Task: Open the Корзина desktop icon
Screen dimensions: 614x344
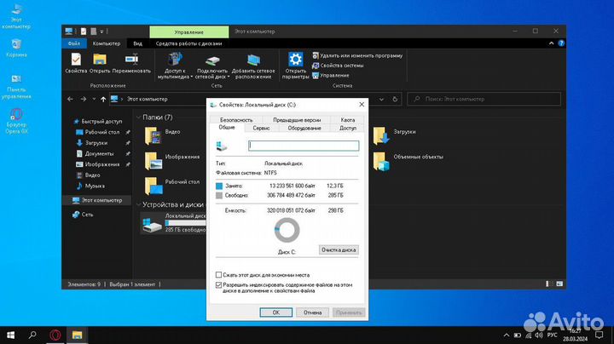Action: (x=15, y=44)
